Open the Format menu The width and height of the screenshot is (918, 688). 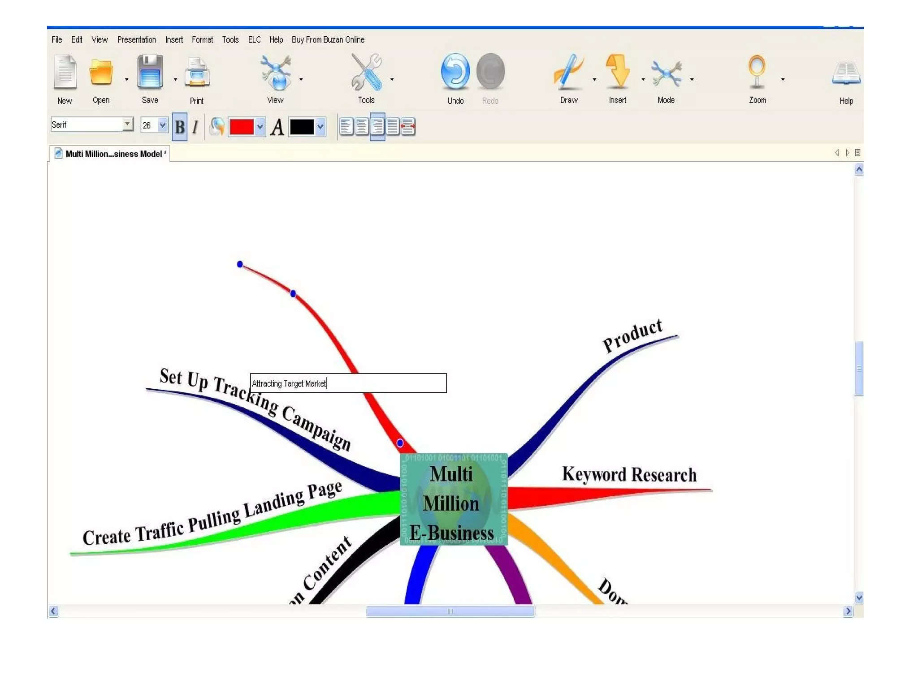(202, 40)
